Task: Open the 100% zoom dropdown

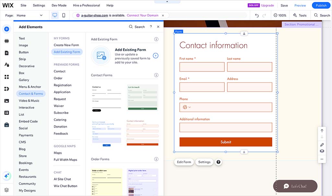Action: (280, 15)
